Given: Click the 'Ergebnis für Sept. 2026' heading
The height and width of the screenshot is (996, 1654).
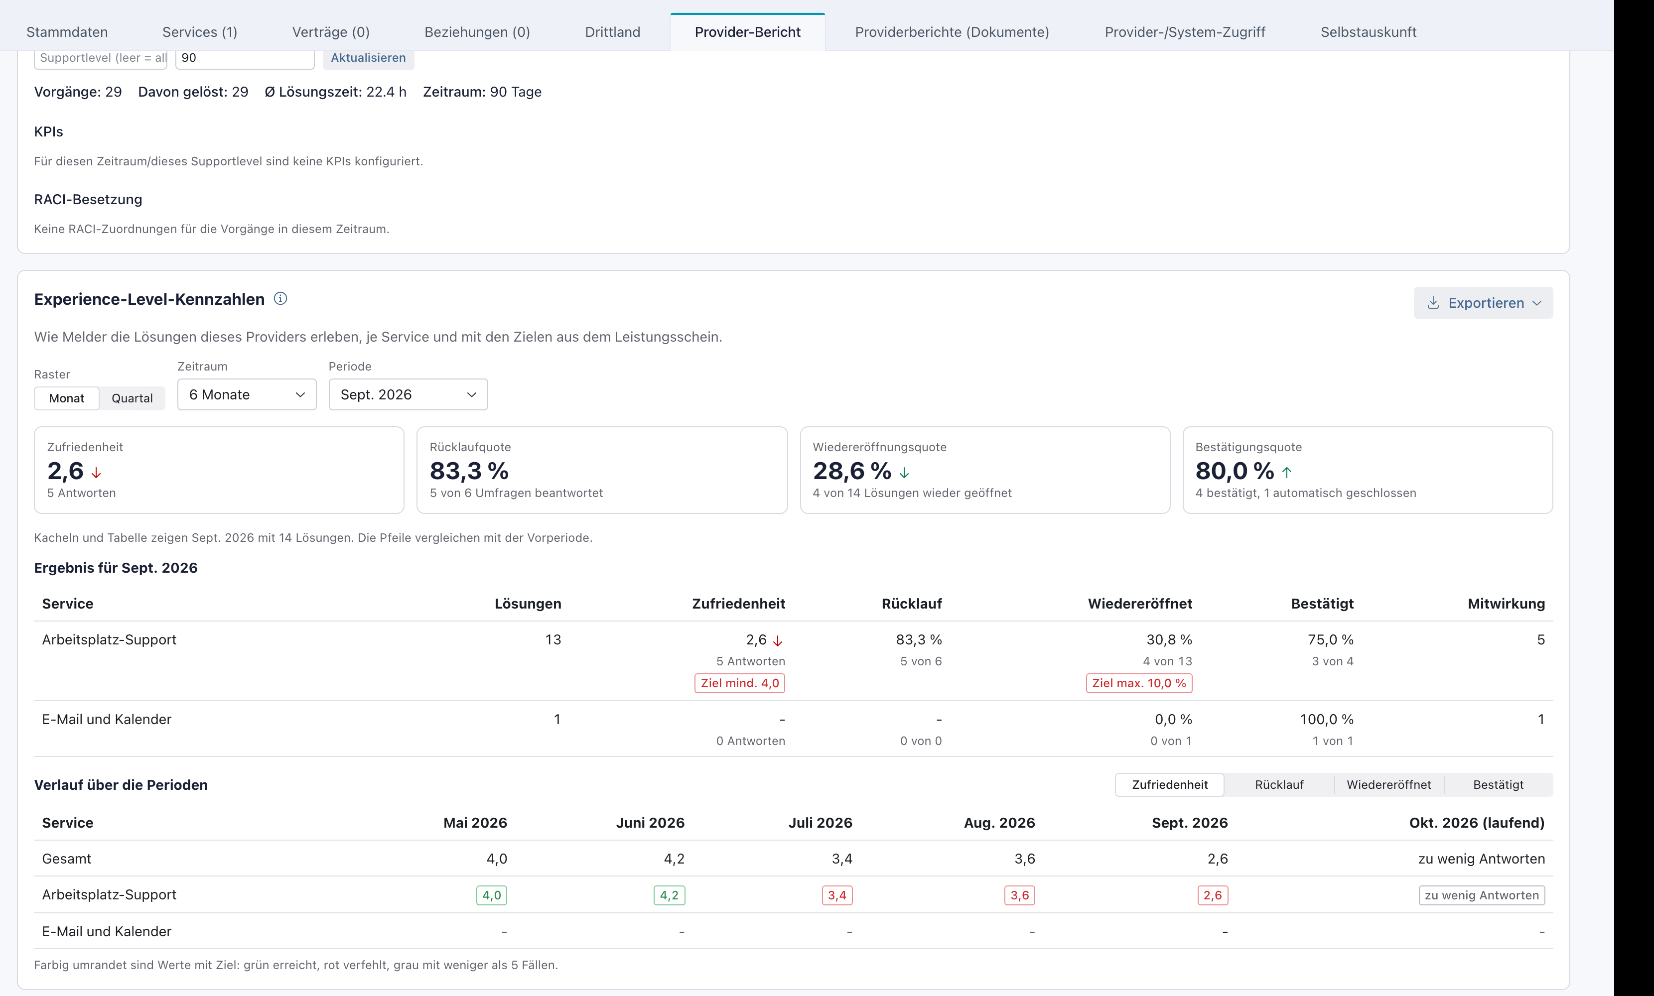Looking at the screenshot, I should 116,568.
